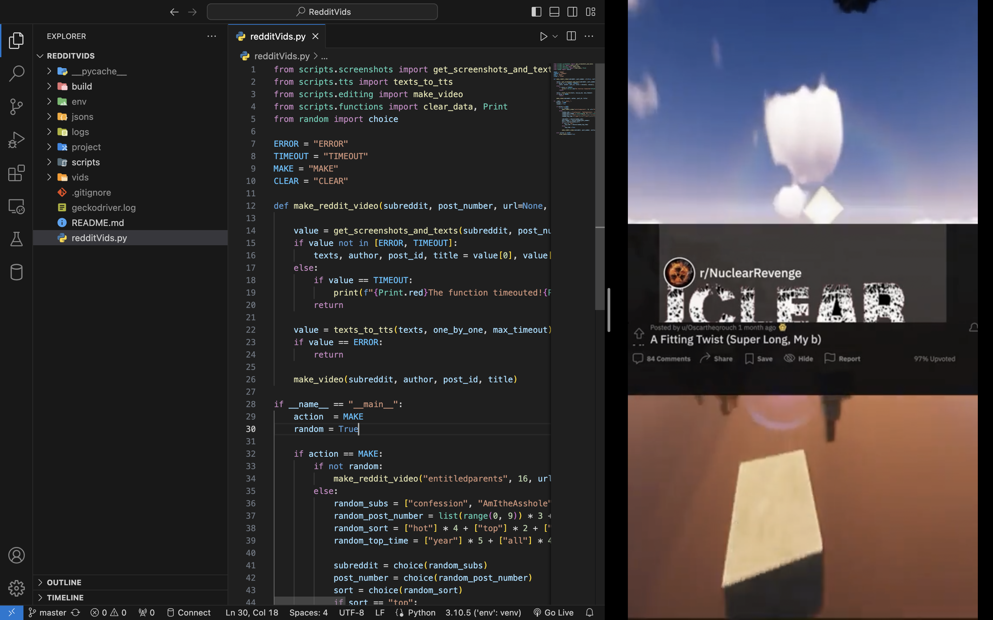Open the Testing flask view

point(17,239)
